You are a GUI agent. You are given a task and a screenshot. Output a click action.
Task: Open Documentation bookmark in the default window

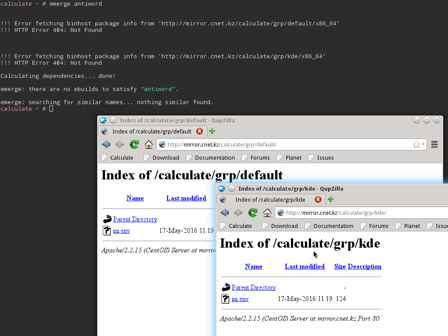[x=210, y=157]
